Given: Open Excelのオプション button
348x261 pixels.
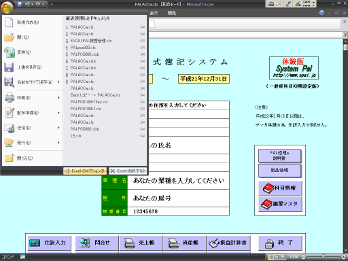Looking at the screenshot, I should [85, 171].
